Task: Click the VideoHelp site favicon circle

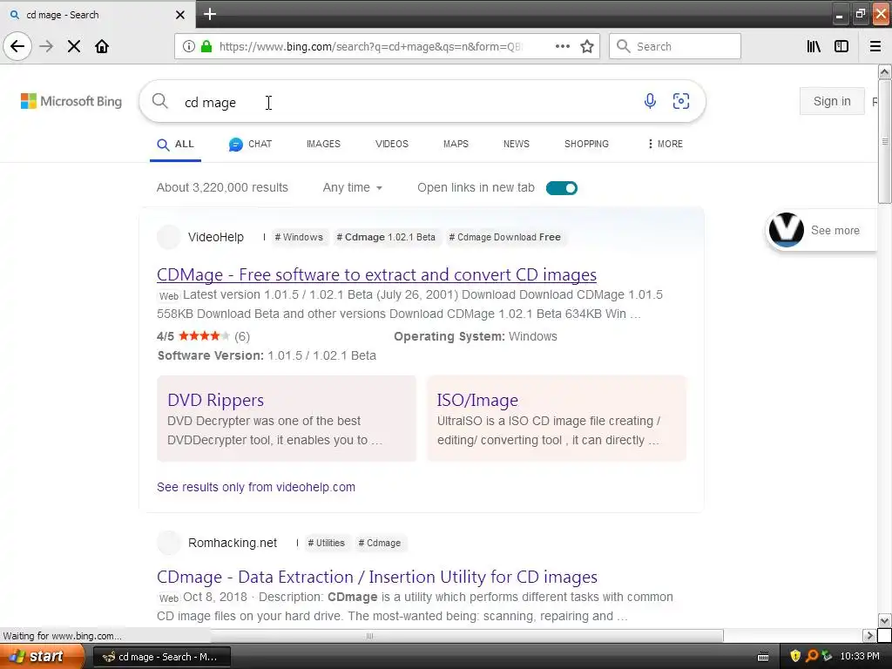Action: coord(168,237)
